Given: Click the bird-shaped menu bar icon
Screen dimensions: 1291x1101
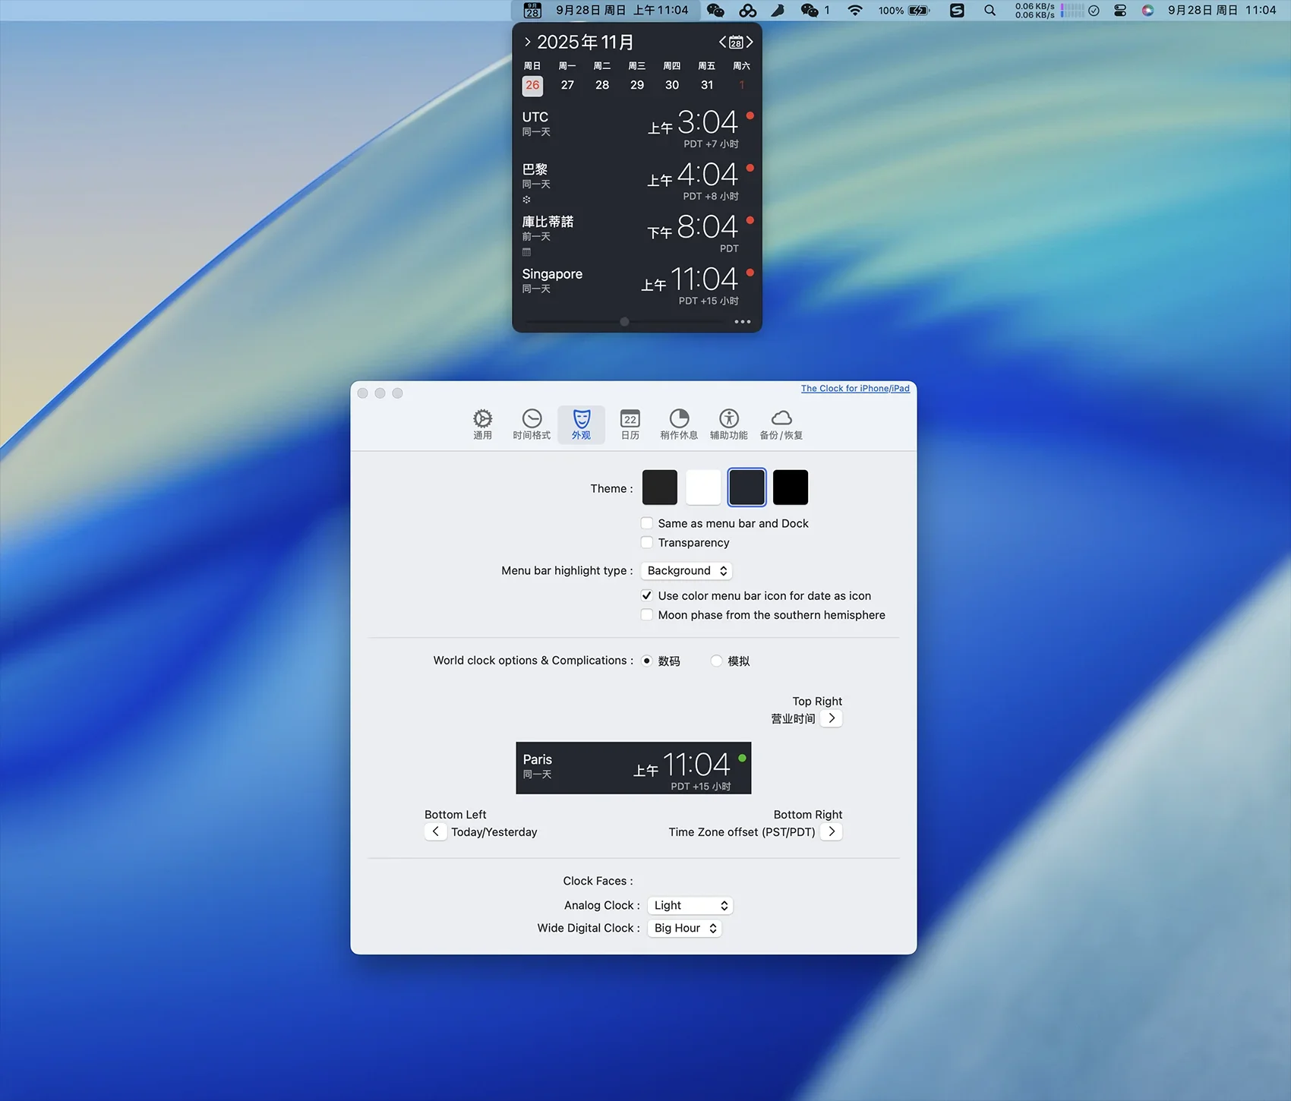Looking at the screenshot, I should (778, 10).
